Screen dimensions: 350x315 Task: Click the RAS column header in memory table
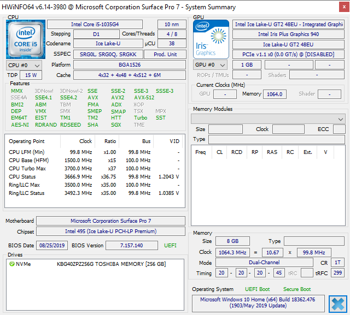pyautogui.click(x=272, y=152)
